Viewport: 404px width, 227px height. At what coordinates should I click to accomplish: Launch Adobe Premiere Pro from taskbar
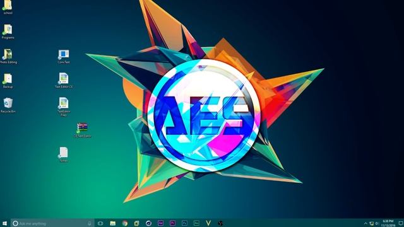click(172, 223)
